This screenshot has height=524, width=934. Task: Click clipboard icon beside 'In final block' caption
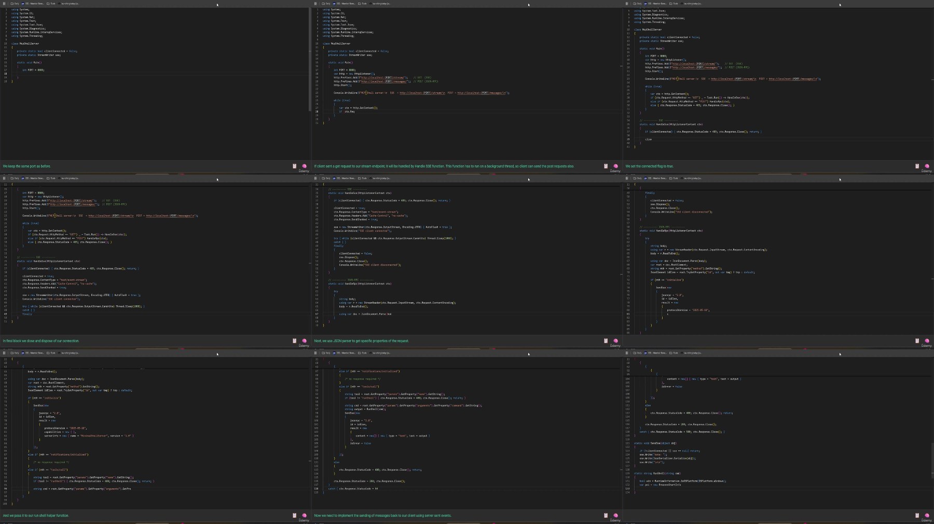[294, 341]
